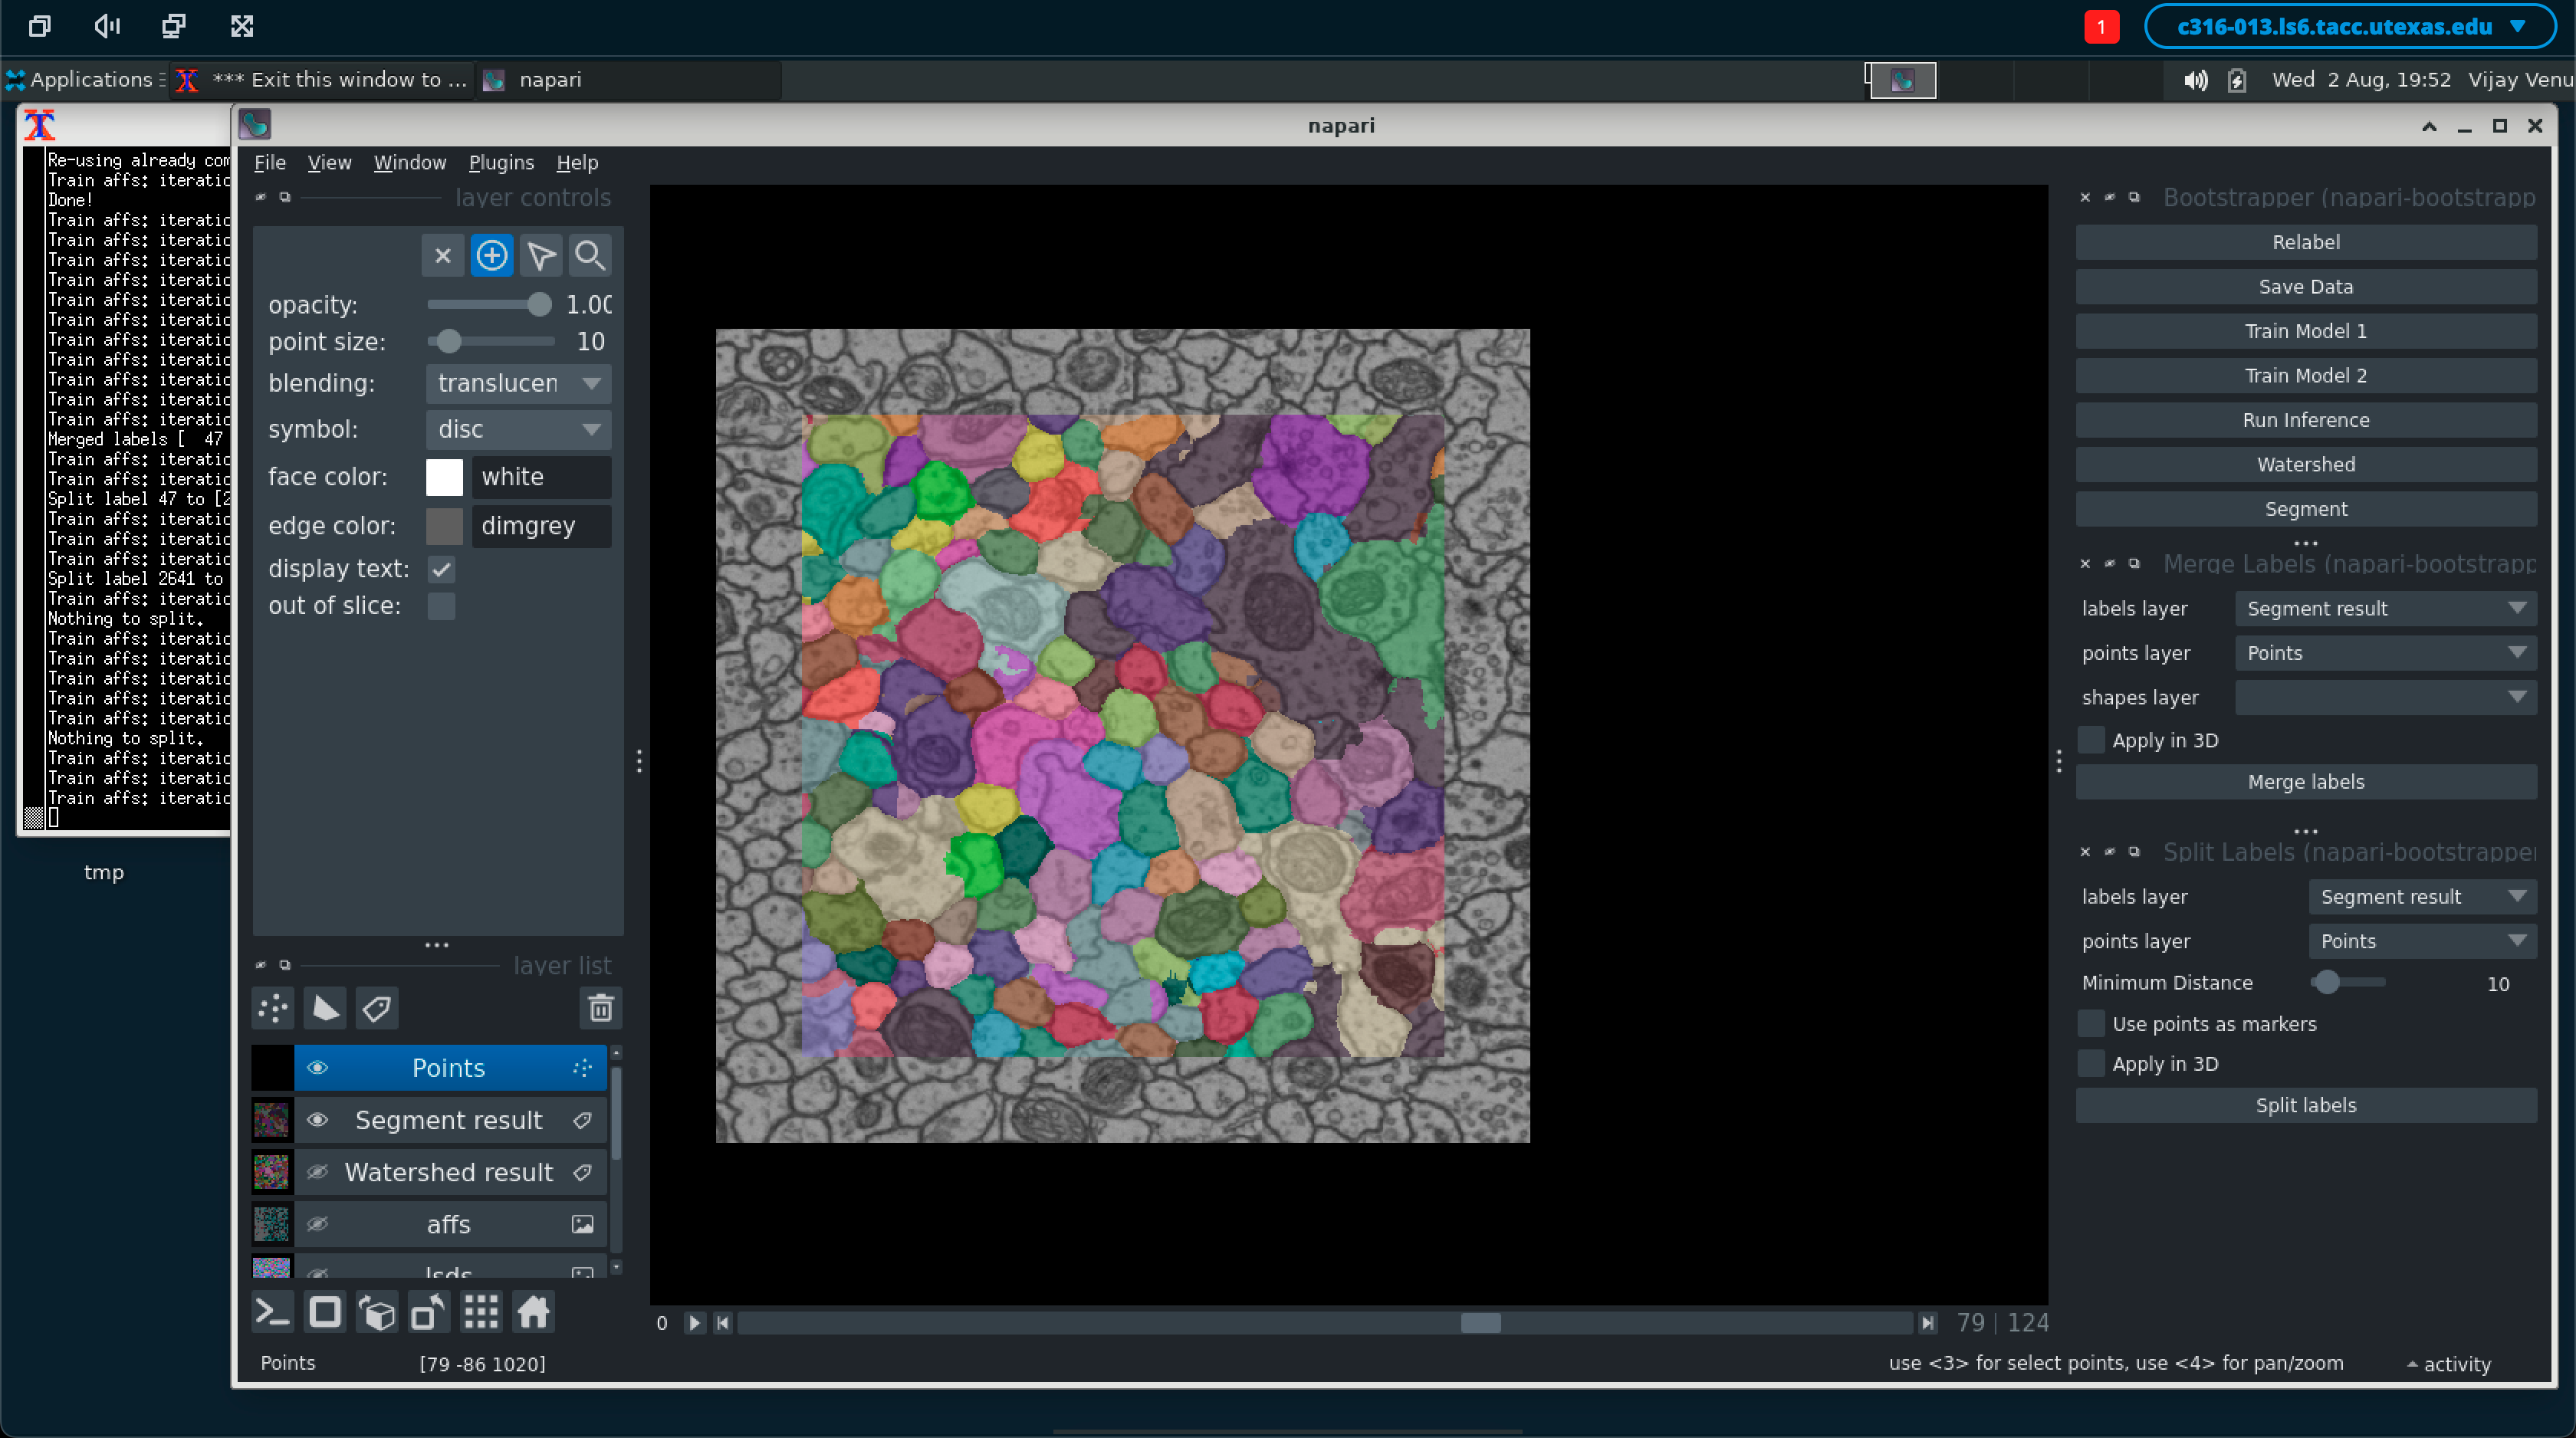Select the add points tool

[491, 256]
